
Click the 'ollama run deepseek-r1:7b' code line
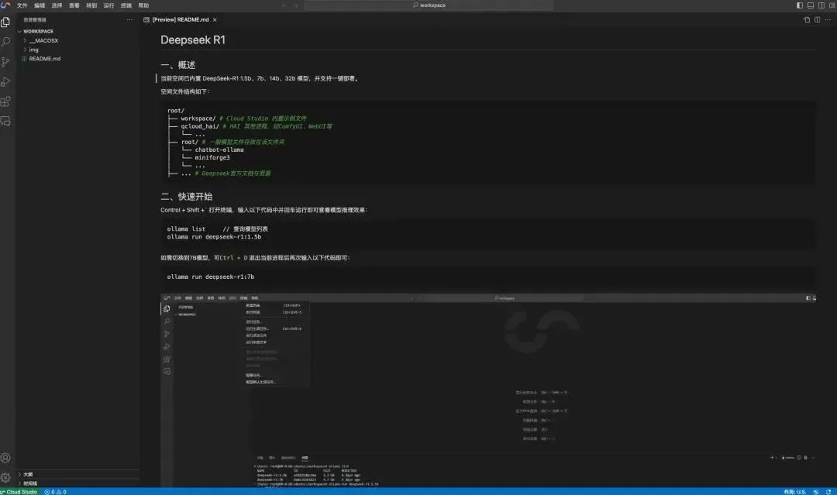pyautogui.click(x=210, y=277)
